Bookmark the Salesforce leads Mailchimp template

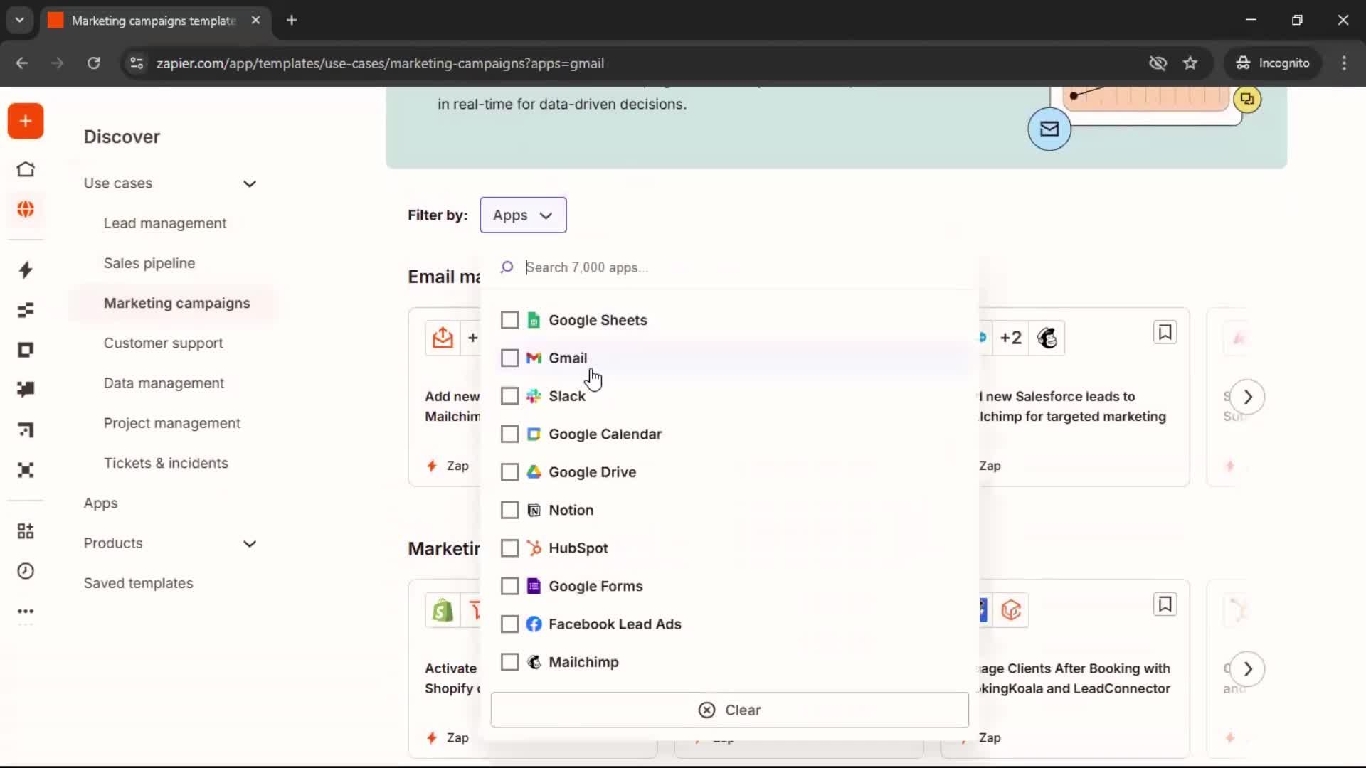click(x=1165, y=332)
